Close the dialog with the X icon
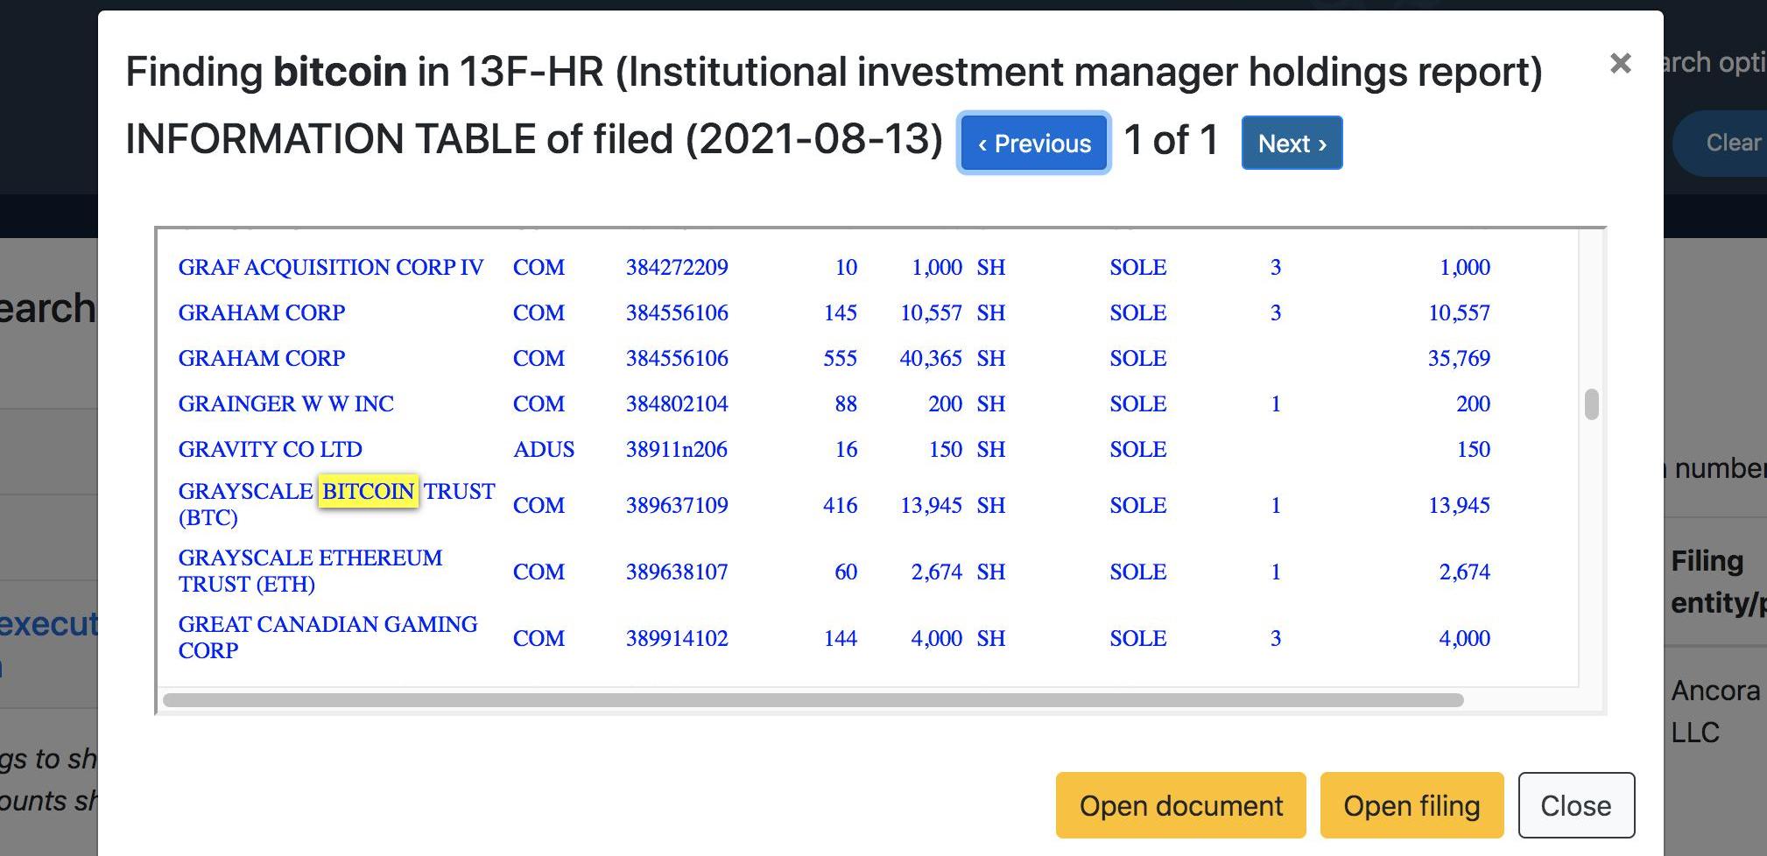The image size is (1767, 856). [x=1620, y=63]
